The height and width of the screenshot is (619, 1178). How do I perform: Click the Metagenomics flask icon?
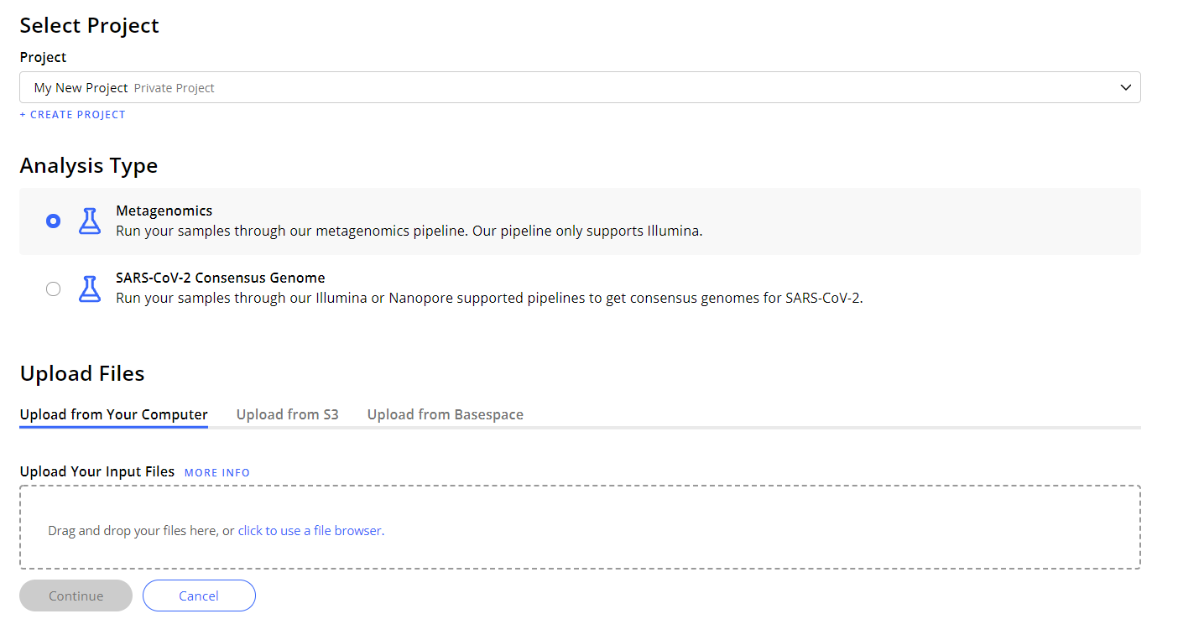click(x=89, y=221)
